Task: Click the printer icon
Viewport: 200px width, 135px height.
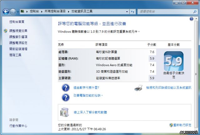Action: (x=138, y=88)
